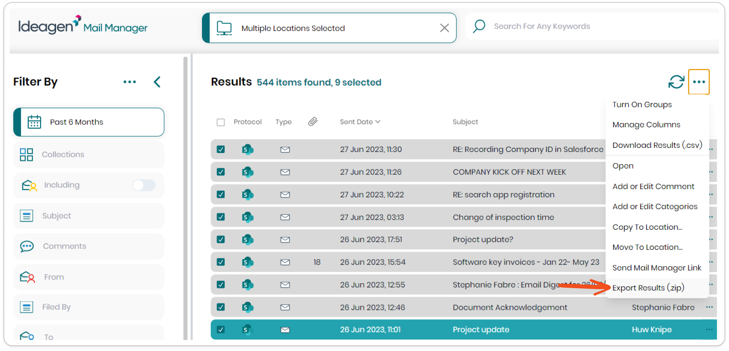Viewport: 729px width, 351px height.
Task: Collapse the Filter By panel chevron
Action: click(x=157, y=82)
